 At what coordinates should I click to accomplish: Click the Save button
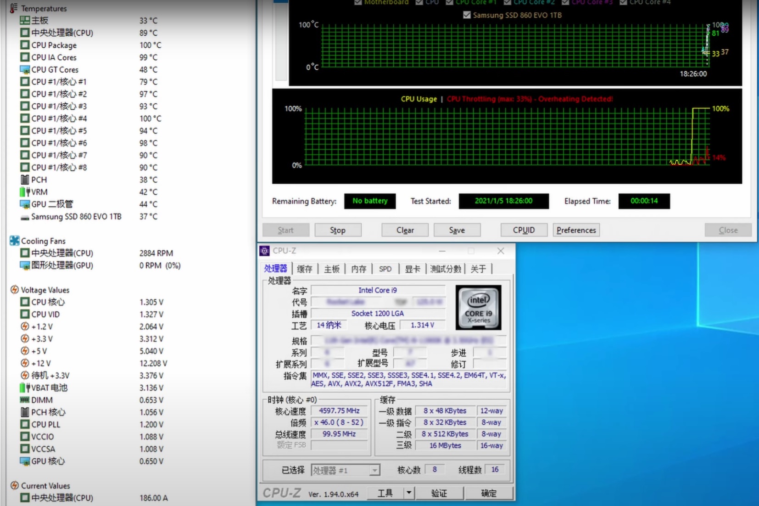pos(457,230)
